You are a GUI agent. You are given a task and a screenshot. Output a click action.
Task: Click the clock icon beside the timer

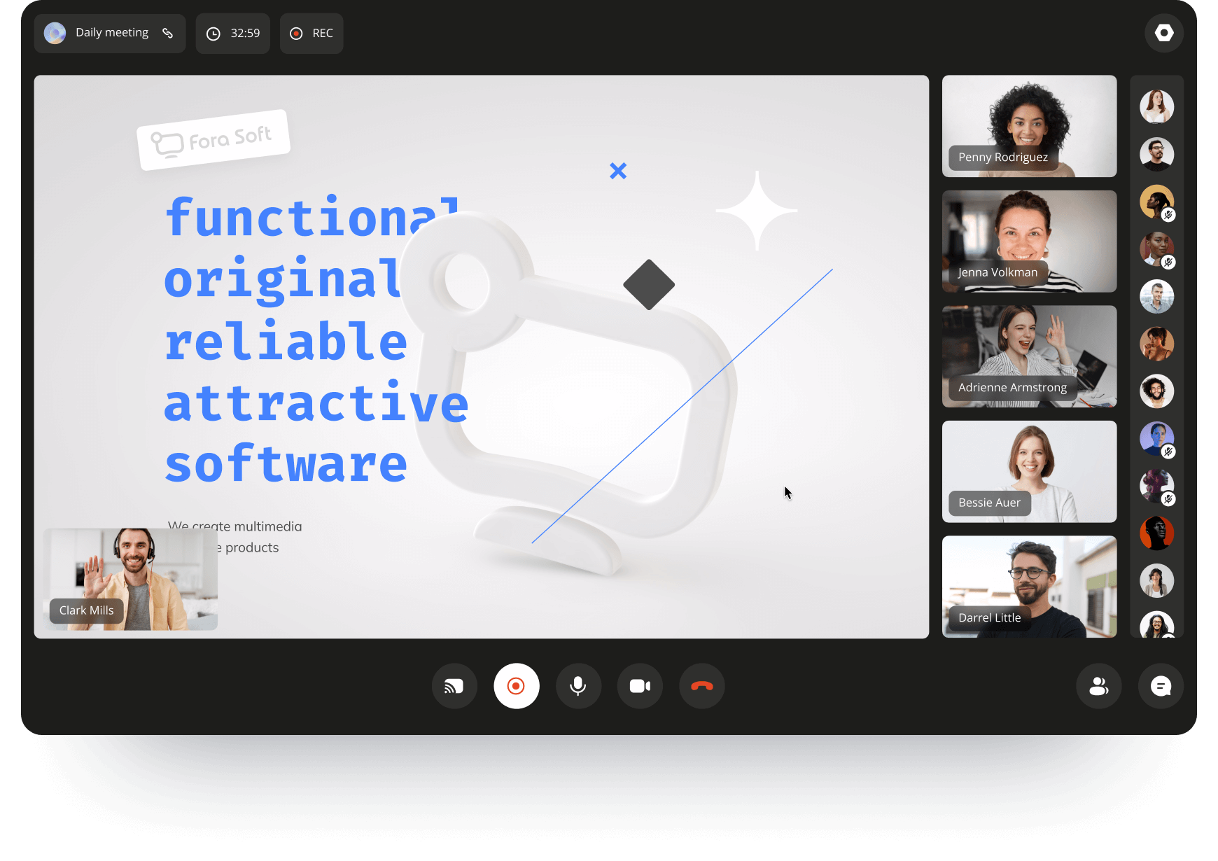(x=213, y=34)
